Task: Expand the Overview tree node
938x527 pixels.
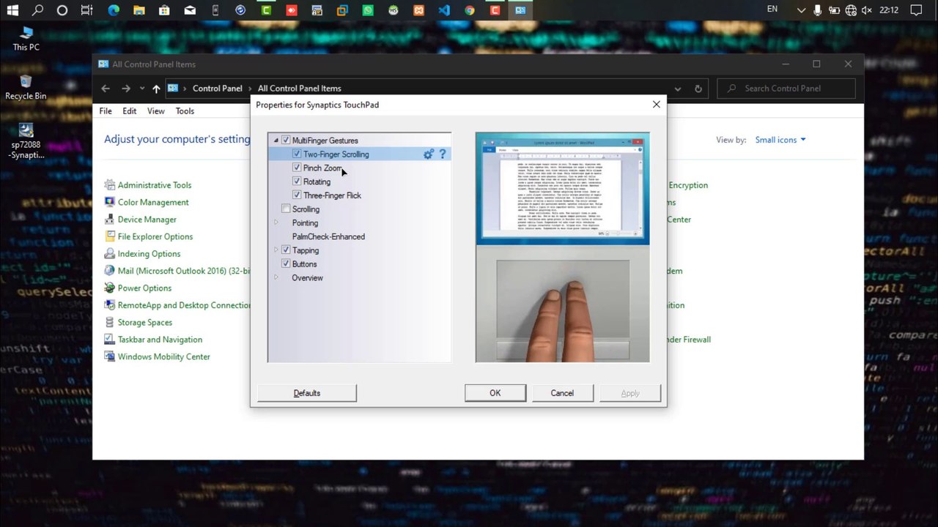Action: pyautogui.click(x=276, y=278)
